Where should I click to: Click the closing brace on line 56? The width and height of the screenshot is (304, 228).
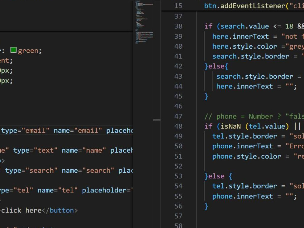206,206
